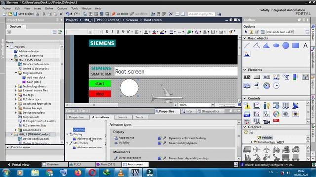Open font color picker
This screenshot has height=177, width=316.
pos(146,32)
